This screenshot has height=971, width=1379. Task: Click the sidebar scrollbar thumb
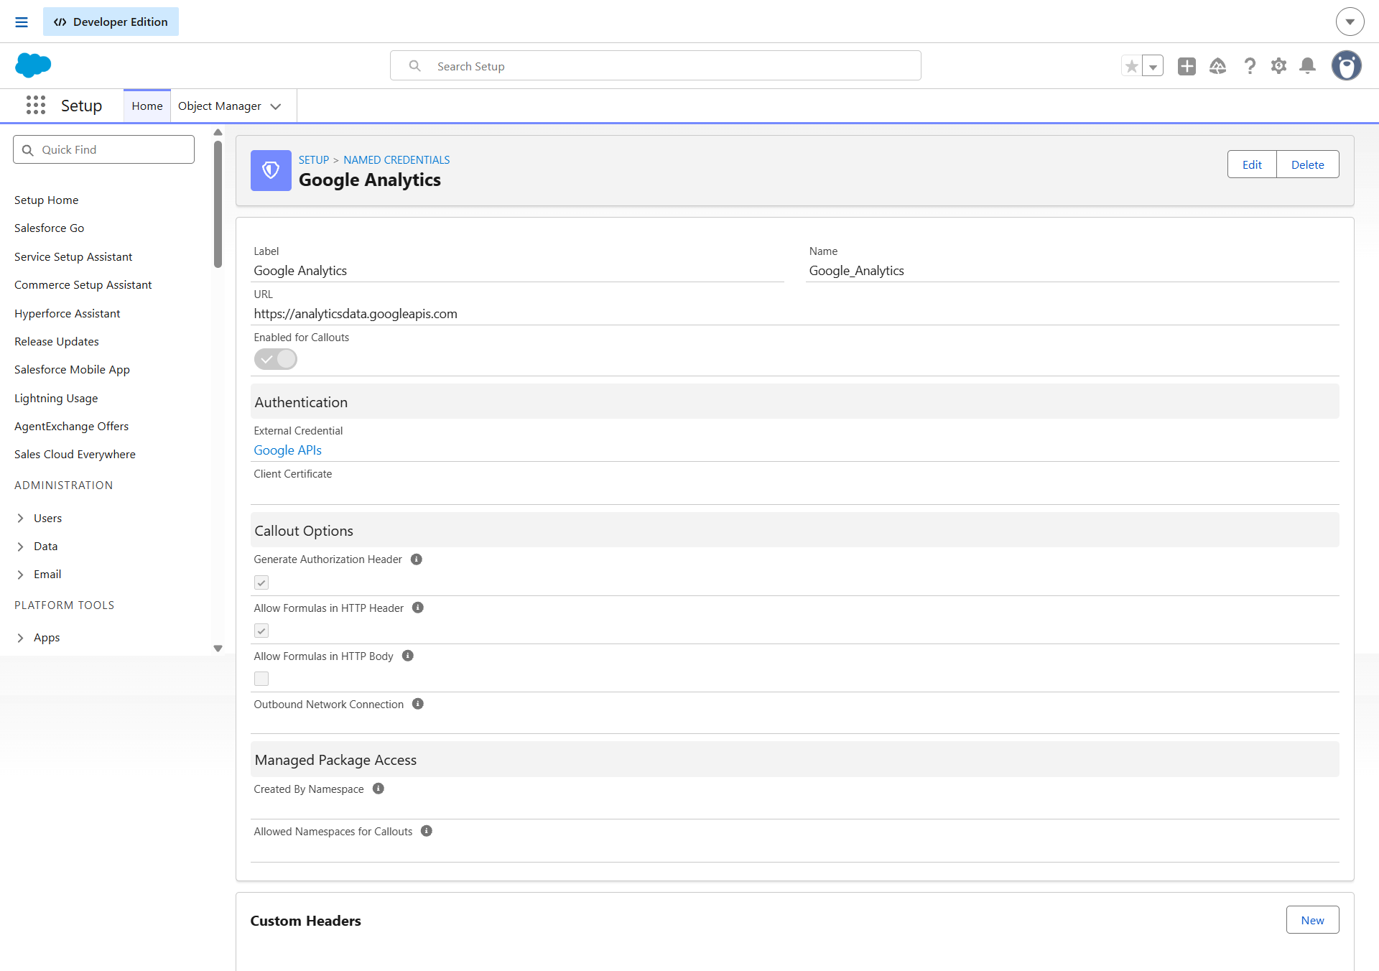pyautogui.click(x=218, y=205)
